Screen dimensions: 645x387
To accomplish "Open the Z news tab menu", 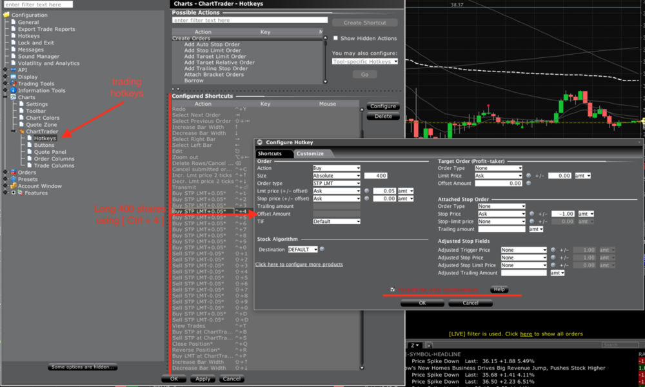I will pos(415,346).
